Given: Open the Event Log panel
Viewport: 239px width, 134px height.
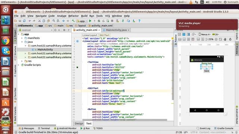Looking at the screenshot, I should pos(204,128).
